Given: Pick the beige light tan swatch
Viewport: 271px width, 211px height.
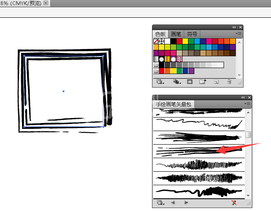Looking at the screenshot, I should (179, 53).
